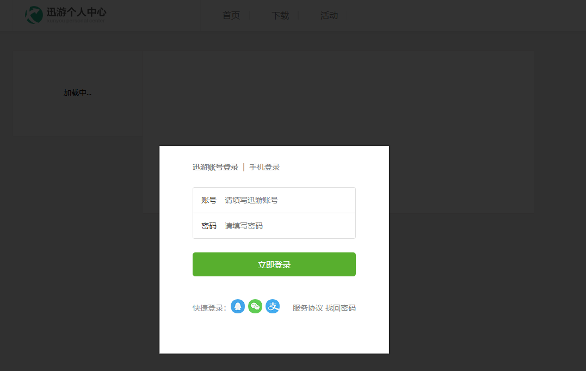Switch to 手机登录 tab
Viewport: 586px width, 371px height.
click(264, 167)
